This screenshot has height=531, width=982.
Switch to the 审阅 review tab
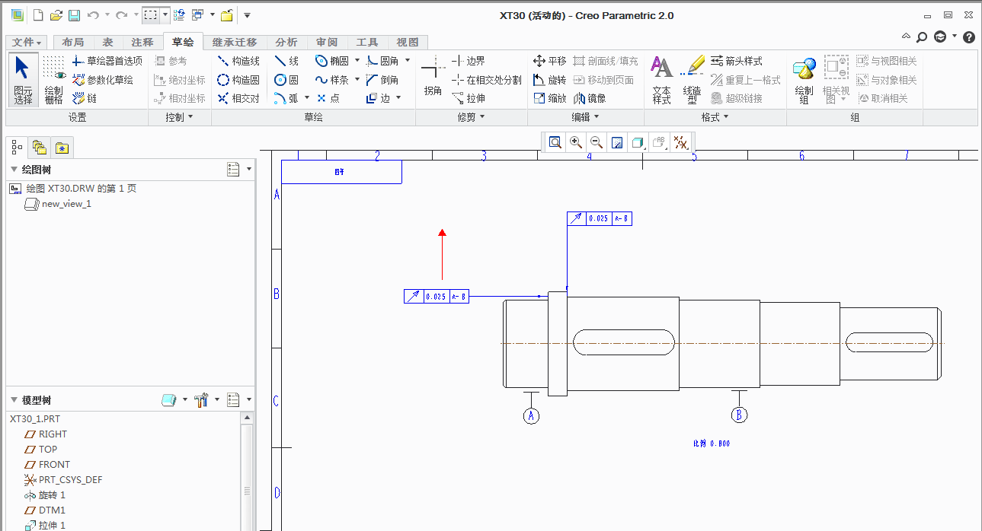(327, 43)
